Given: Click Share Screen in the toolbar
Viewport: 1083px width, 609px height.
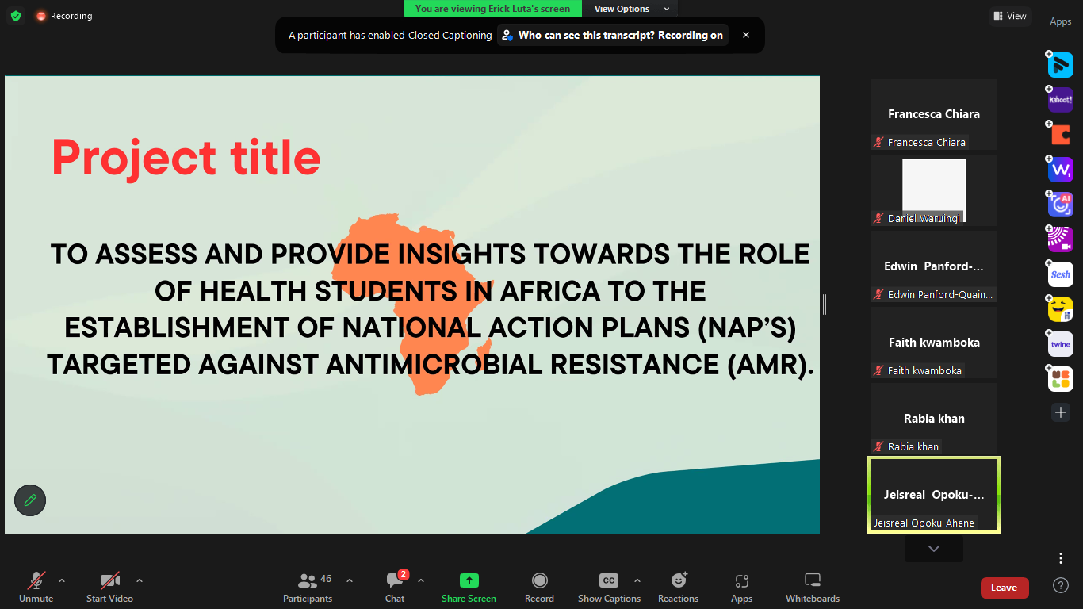Looking at the screenshot, I should pos(469,587).
